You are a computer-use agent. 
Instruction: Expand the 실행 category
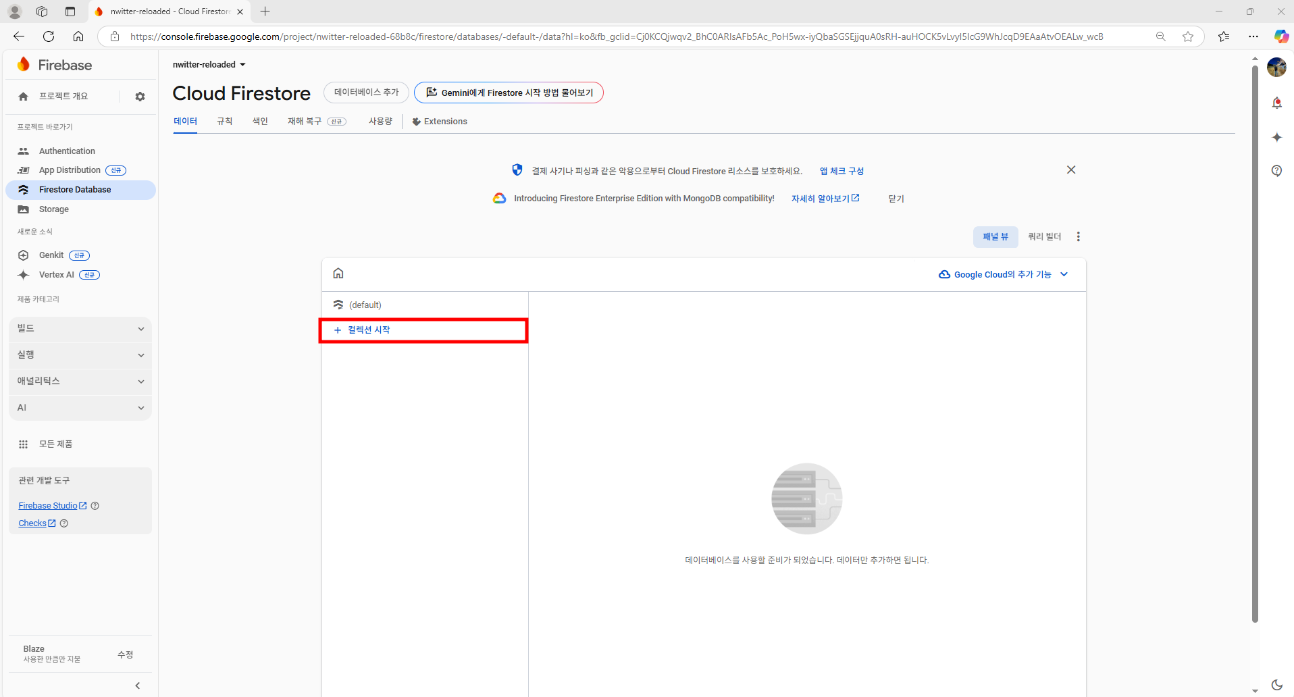(x=80, y=355)
